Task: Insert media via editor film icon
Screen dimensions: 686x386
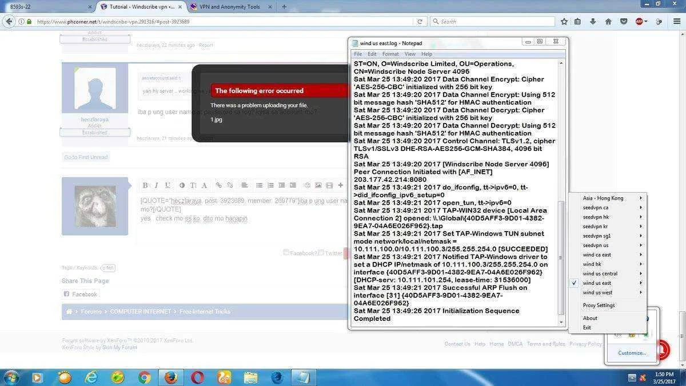Action: (329, 185)
